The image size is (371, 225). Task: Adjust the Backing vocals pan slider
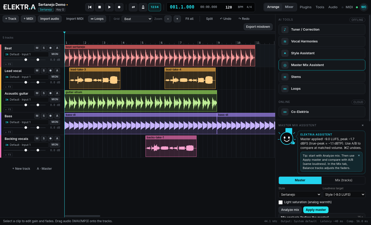click(x=38, y=150)
